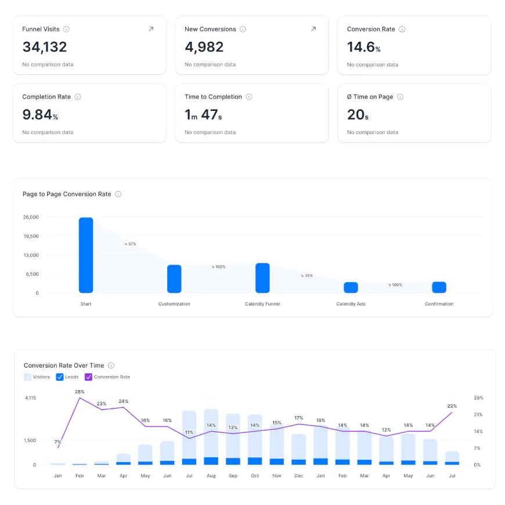Select the Calendly Funnel bar
Image resolution: width=505 pixels, height=505 pixels.
click(262, 278)
